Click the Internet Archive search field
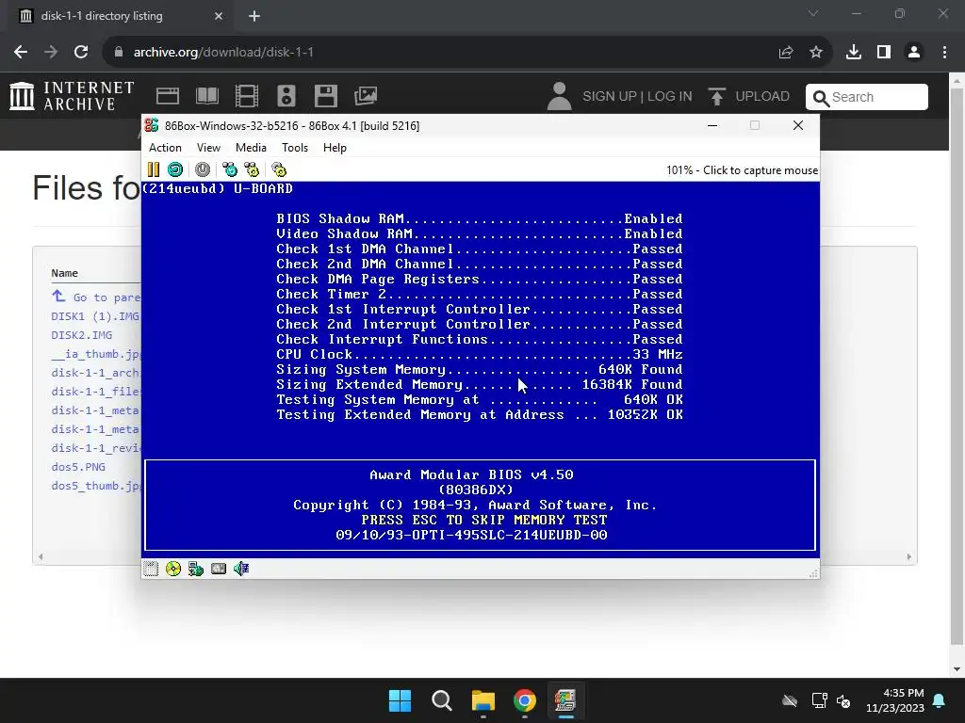965x723 pixels. pyautogui.click(x=867, y=97)
